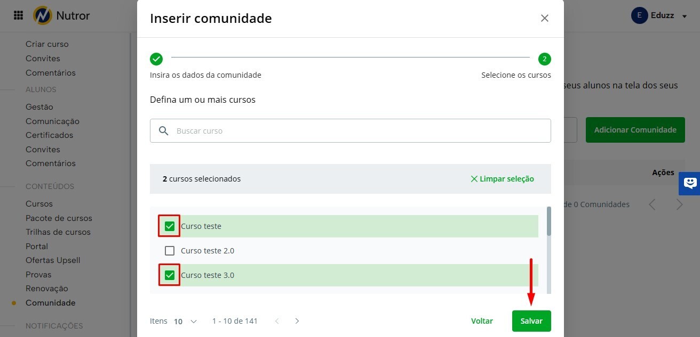Screen dimensions: 700x337
Task: Click Limpar seleção to clear selection
Action: pos(502,179)
